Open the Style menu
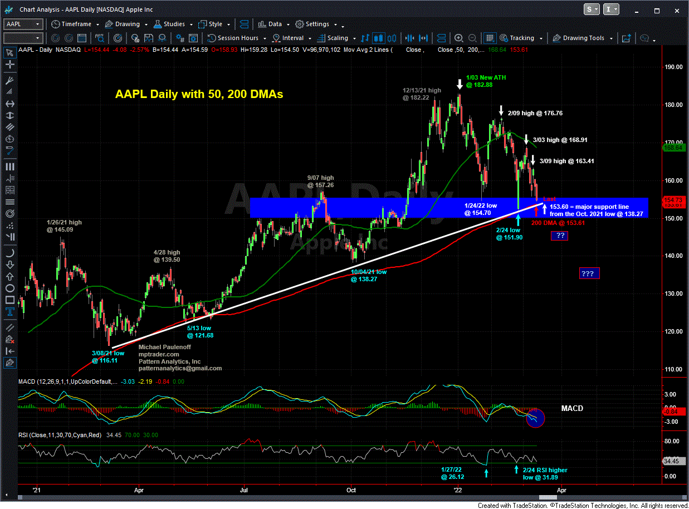 [214, 24]
